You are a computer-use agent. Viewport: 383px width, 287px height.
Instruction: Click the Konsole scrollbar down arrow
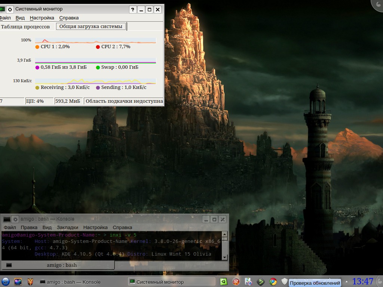pos(225,257)
